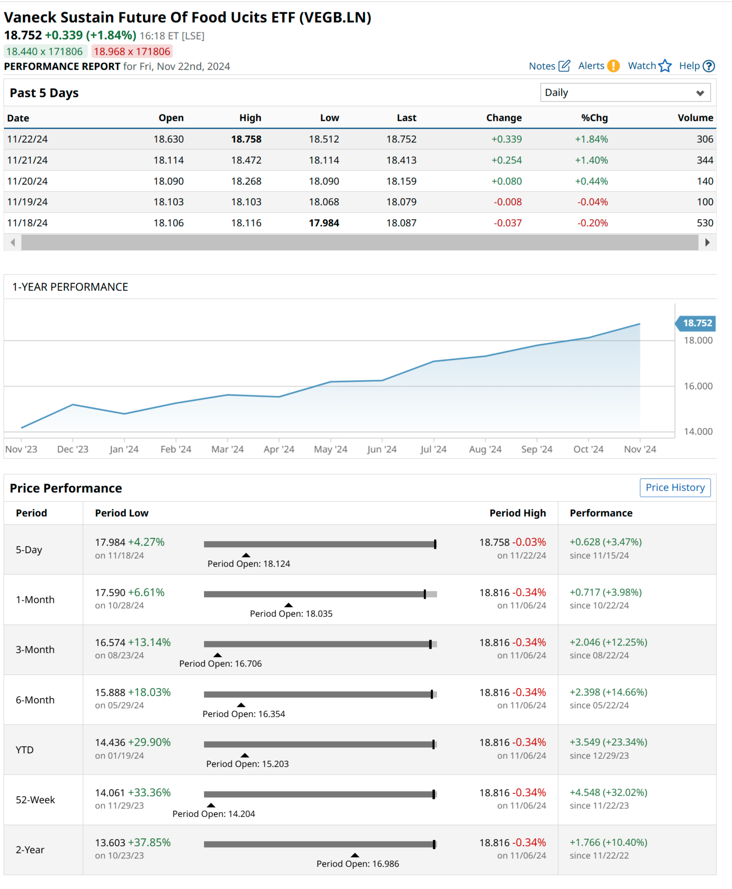732x889 pixels.
Task: Click the 5-Day period label
Action: (29, 549)
